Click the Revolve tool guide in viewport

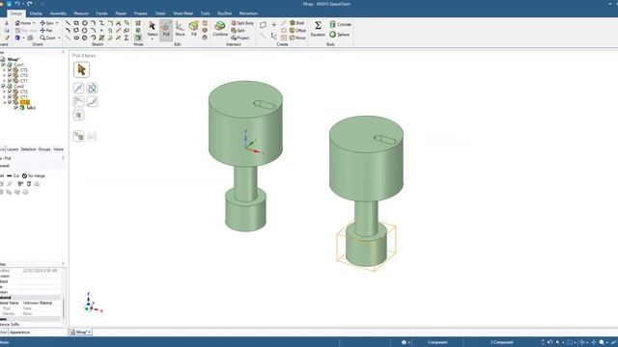coord(92,88)
